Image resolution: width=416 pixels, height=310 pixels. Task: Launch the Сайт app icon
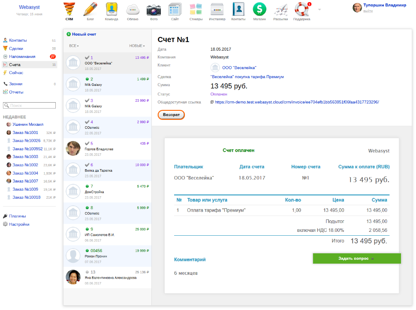pyautogui.click(x=175, y=12)
